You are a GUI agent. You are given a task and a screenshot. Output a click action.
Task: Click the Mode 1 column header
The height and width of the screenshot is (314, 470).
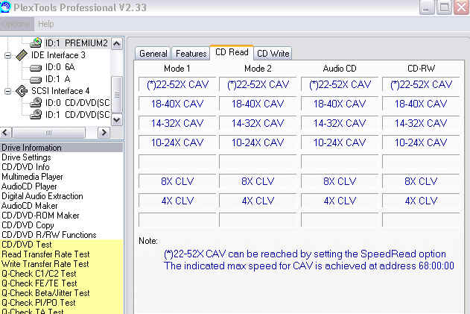click(177, 69)
